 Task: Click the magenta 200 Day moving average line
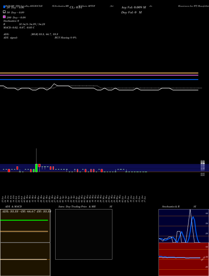click(x=99, y=75)
